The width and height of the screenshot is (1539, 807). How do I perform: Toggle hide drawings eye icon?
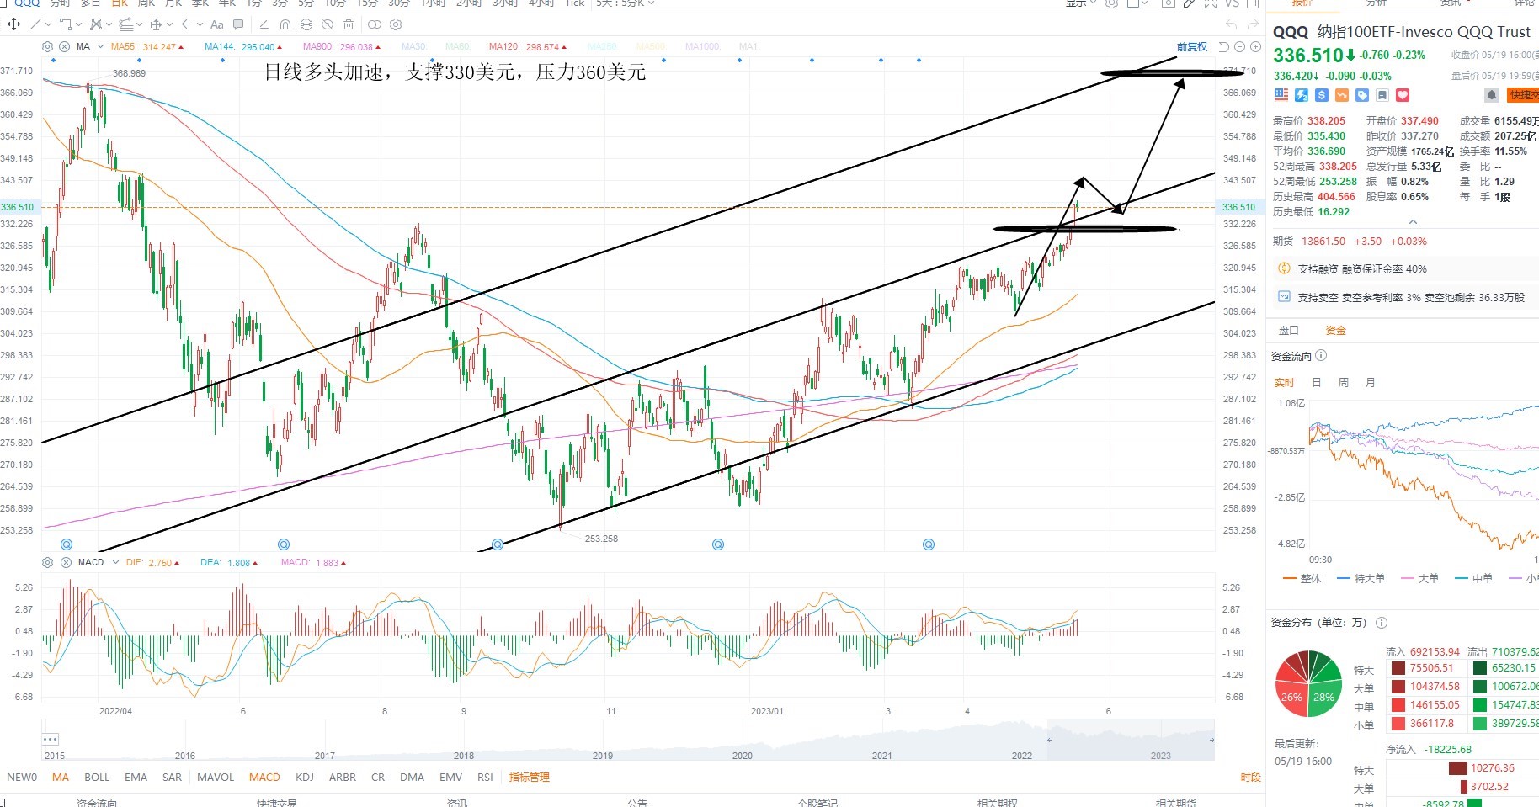click(x=328, y=24)
